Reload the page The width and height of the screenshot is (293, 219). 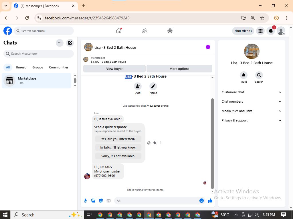(27, 18)
